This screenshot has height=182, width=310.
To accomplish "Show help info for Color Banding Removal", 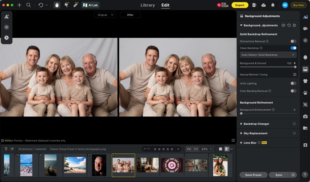I will click(270, 91).
